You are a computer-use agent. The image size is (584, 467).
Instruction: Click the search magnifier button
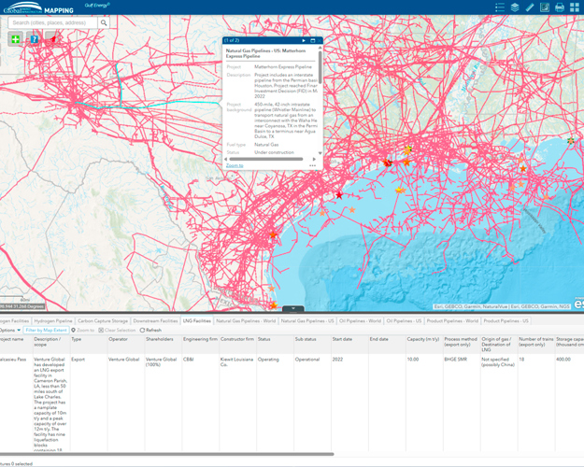tap(104, 22)
